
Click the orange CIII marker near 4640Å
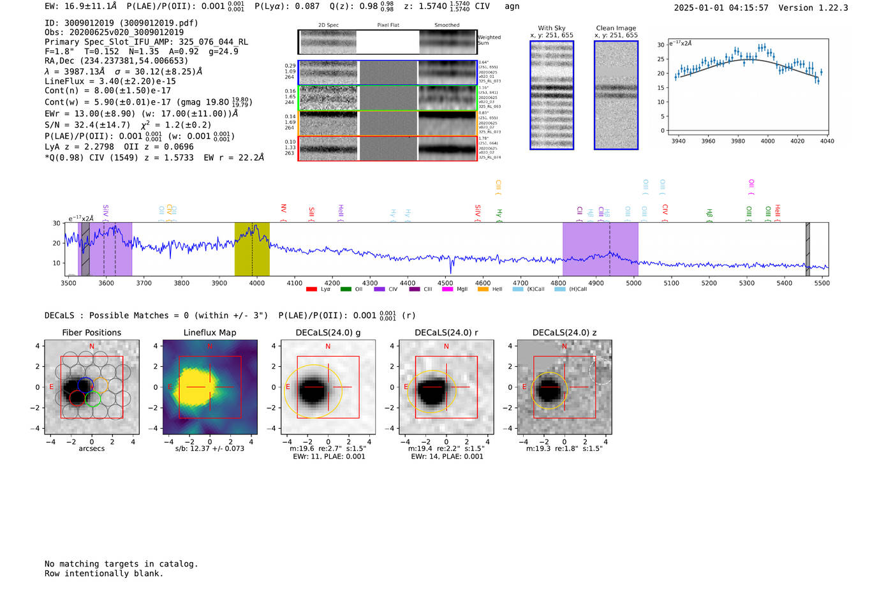pyautogui.click(x=498, y=187)
